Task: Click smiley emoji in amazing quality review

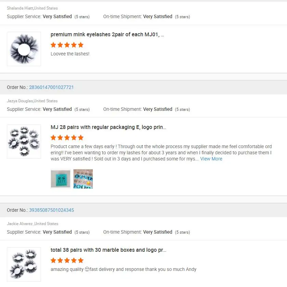Action: (87, 269)
